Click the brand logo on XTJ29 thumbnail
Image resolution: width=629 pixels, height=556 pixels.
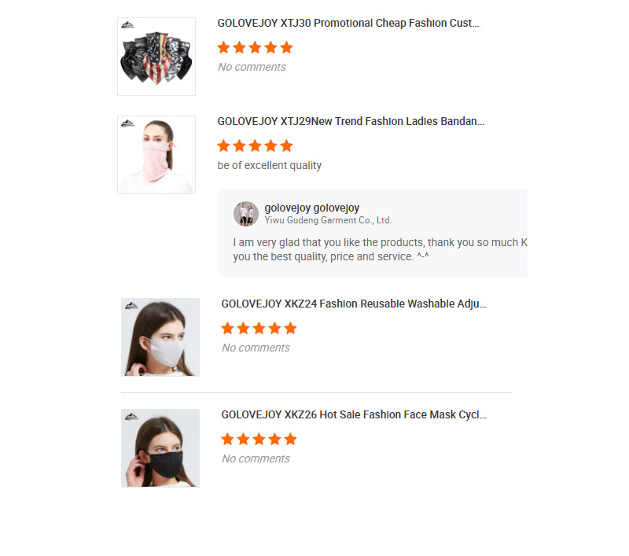[128, 123]
